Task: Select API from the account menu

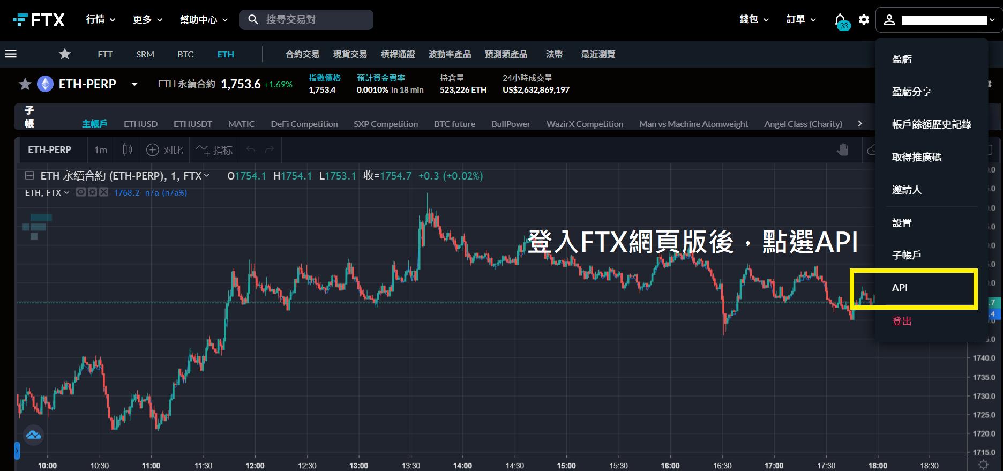Action: 900,288
